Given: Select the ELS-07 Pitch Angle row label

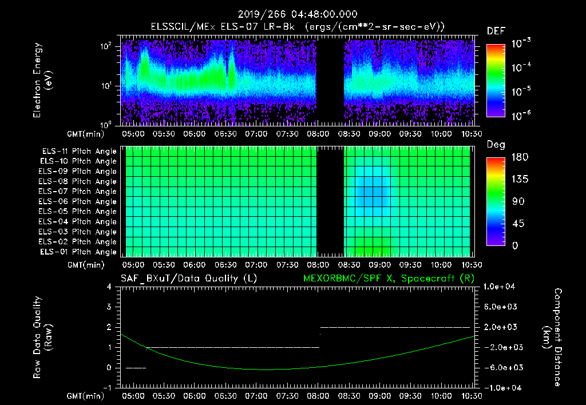Looking at the screenshot, I should pos(77,191).
